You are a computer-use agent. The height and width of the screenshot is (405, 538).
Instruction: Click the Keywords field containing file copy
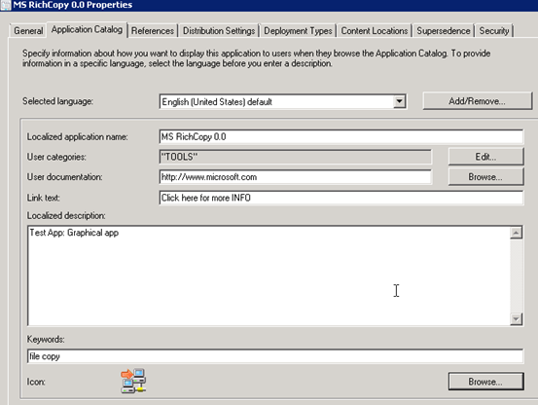[x=275, y=356]
